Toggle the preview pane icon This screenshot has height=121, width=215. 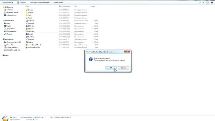tap(208, 2)
